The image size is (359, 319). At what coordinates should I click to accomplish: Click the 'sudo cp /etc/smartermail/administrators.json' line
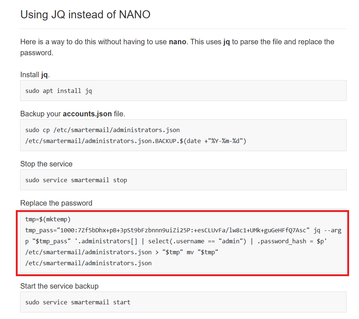pos(102,130)
